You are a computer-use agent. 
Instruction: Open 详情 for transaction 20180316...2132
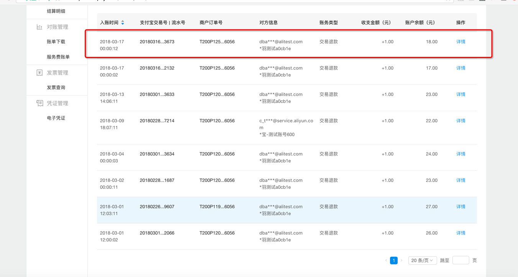coord(461,68)
